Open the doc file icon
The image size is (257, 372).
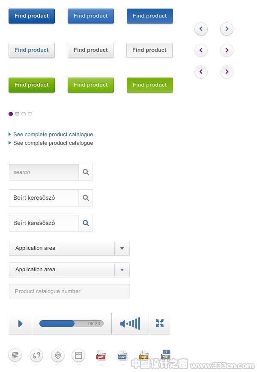coord(123,355)
